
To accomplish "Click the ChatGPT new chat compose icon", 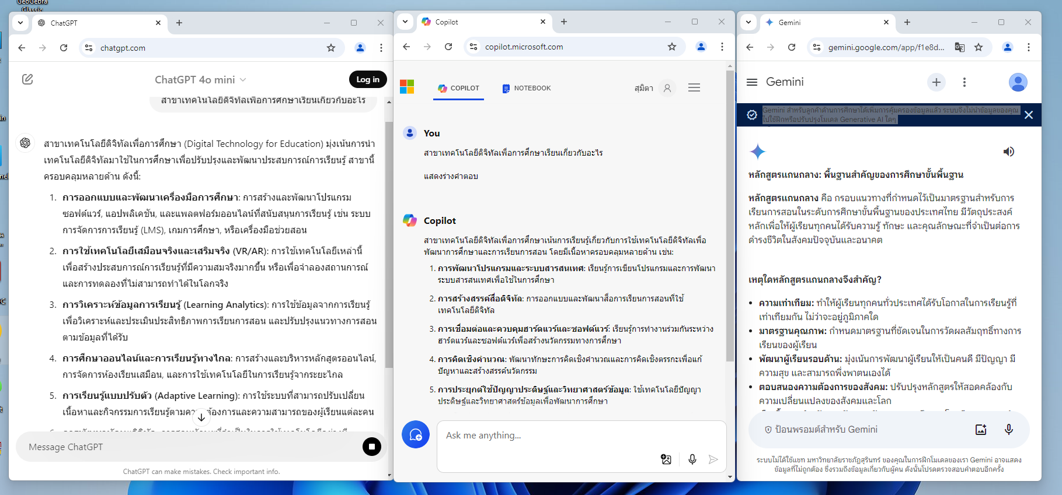I will click(x=27, y=79).
